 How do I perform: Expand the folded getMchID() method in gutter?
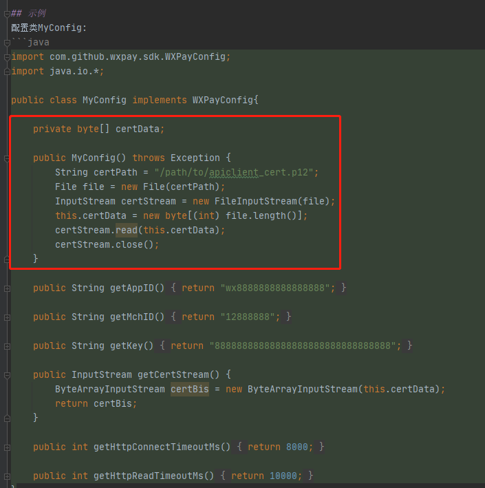7,317
